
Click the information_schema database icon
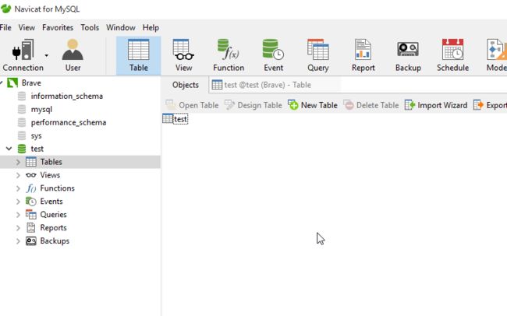(22, 97)
